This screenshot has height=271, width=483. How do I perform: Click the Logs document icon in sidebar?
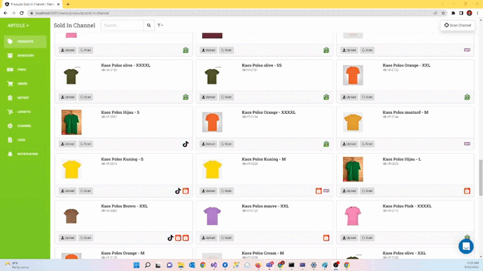click(x=10, y=140)
